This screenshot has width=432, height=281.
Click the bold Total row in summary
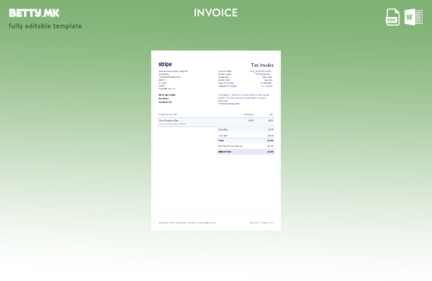(x=245, y=140)
